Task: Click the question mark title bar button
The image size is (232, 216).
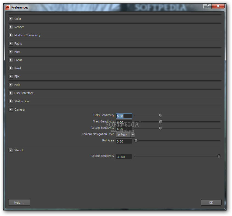Action: [208, 6]
